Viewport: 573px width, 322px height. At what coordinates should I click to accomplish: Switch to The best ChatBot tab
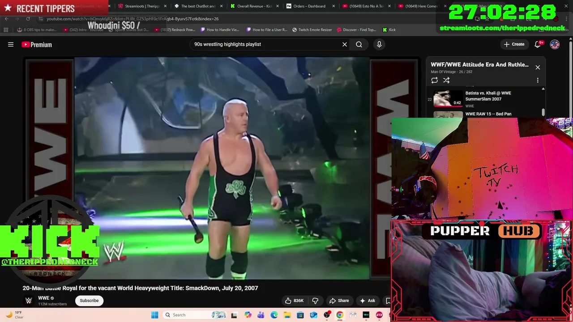coord(198,6)
